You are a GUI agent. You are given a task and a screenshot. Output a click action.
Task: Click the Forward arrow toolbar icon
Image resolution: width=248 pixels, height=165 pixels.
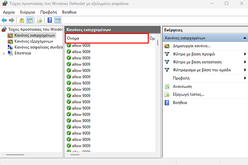pyautogui.click(x=12, y=20)
